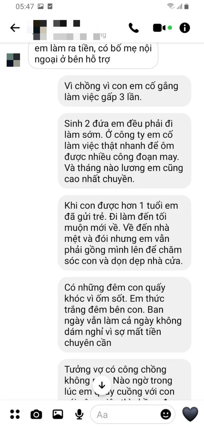Tap the sender's avatar beside received message
Image resolution: width=204 pixels, height=427 pixels.
click(13, 60)
